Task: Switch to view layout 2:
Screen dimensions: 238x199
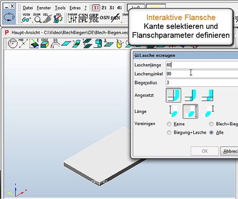Action: pos(104,8)
